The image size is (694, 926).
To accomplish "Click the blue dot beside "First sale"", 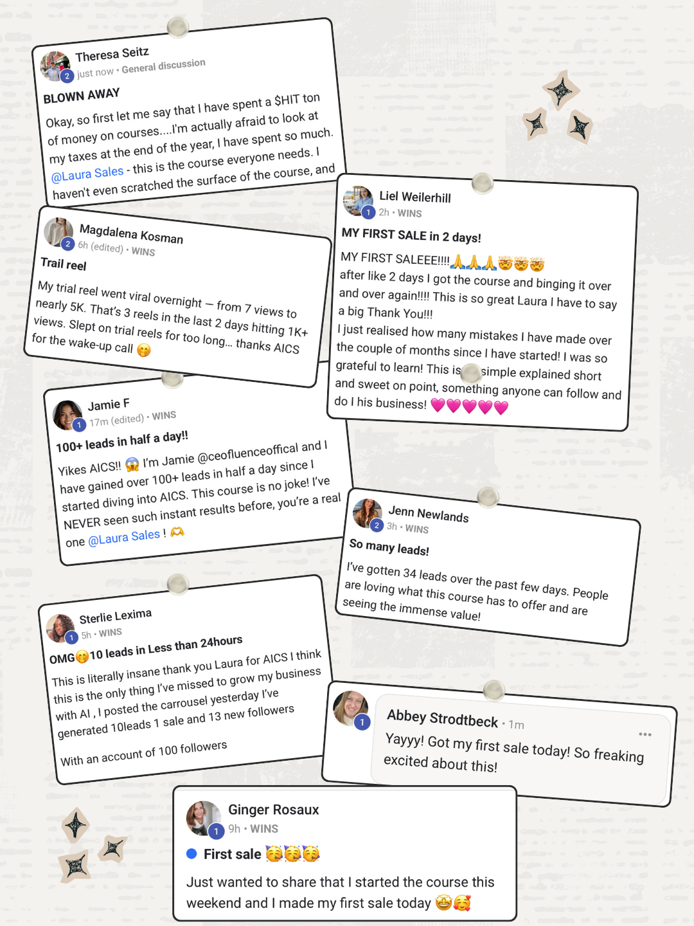I will point(191,854).
